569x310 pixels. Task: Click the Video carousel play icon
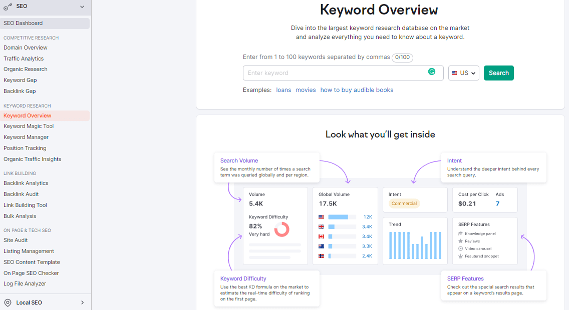pyautogui.click(x=460, y=248)
